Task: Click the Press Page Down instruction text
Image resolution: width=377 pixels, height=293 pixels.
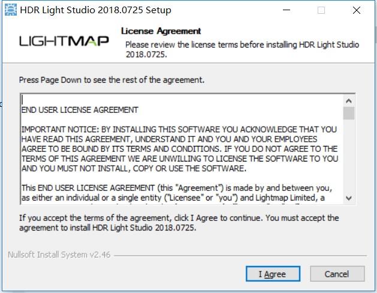Action: (x=111, y=80)
